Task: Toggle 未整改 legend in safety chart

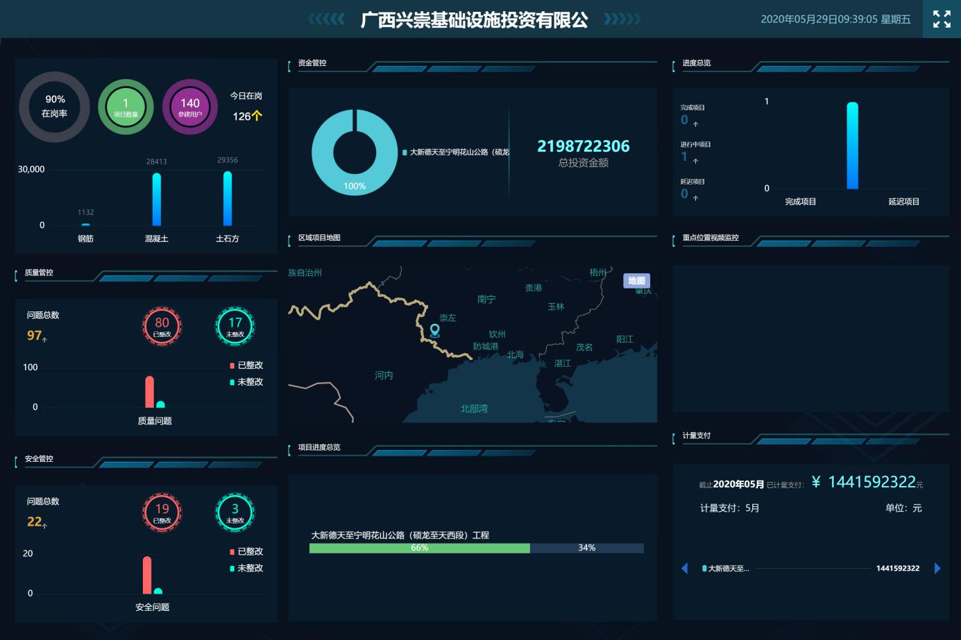Action: [x=246, y=569]
